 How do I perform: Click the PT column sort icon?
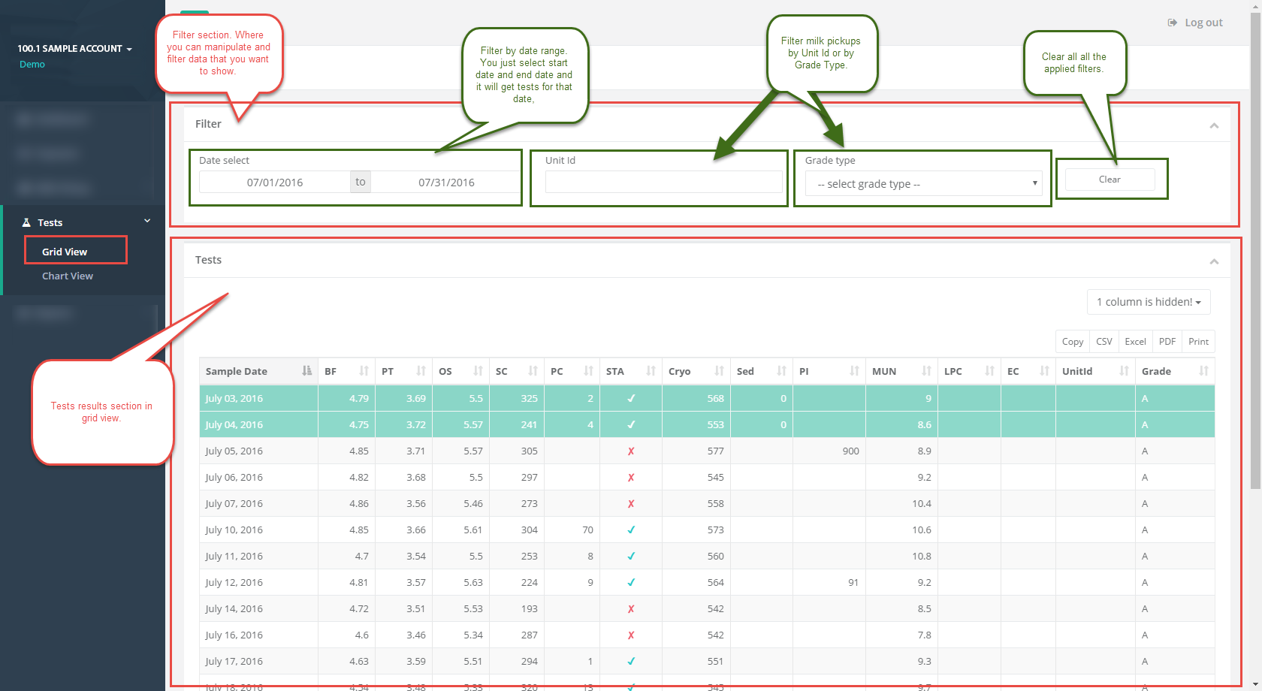click(421, 371)
